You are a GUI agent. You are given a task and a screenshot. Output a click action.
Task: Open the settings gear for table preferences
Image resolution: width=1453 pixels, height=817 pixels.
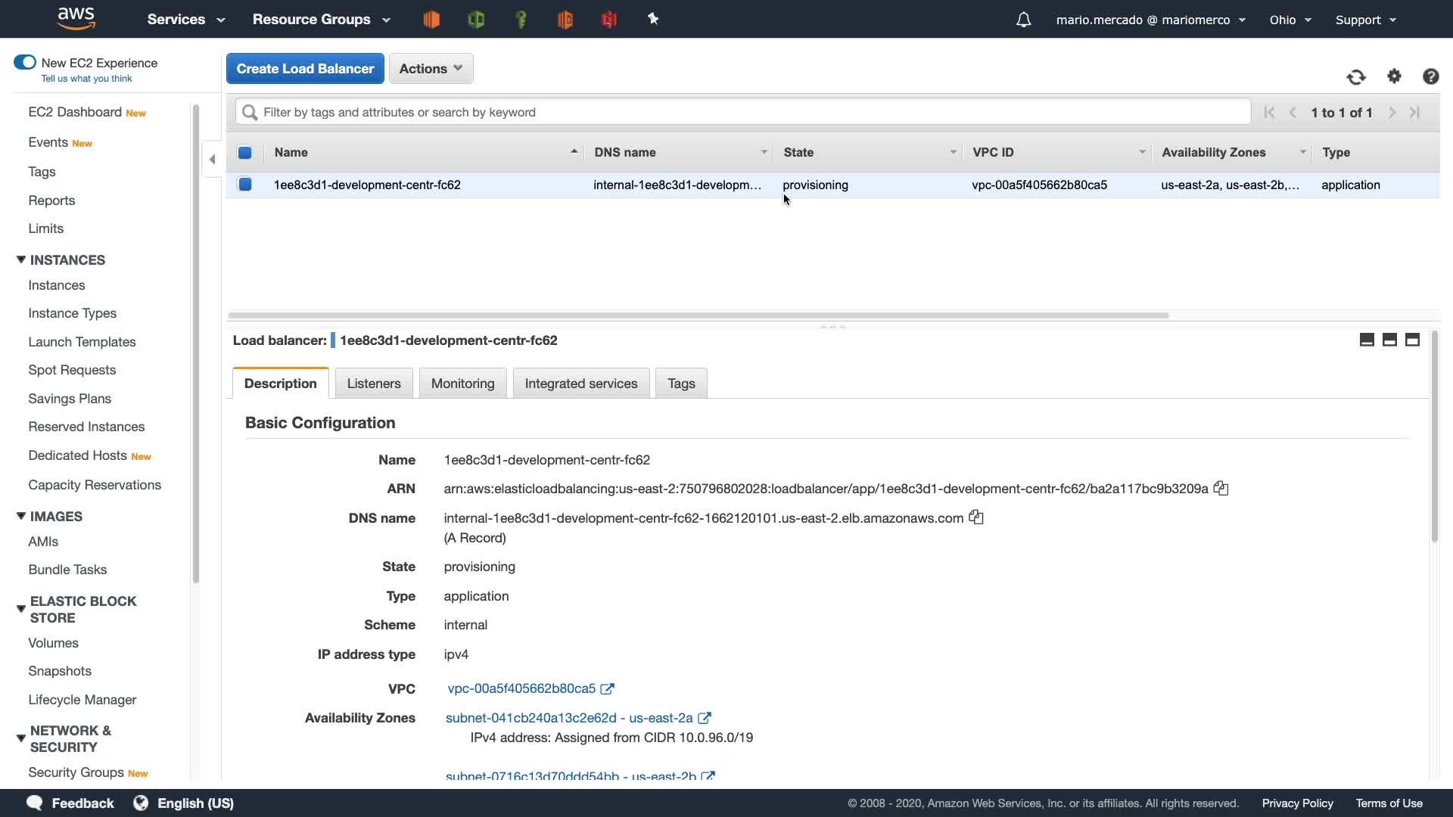pos(1394,76)
